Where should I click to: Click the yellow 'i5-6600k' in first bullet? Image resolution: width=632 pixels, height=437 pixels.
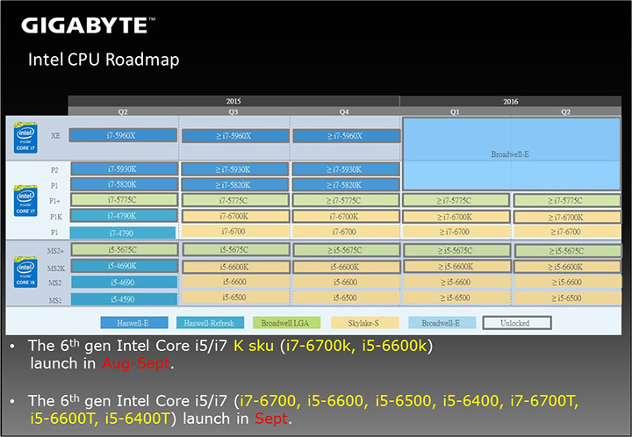pyautogui.click(x=394, y=346)
